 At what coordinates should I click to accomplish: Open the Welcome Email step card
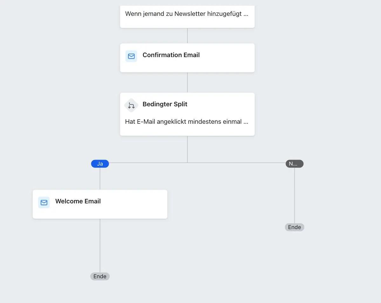tap(100, 204)
